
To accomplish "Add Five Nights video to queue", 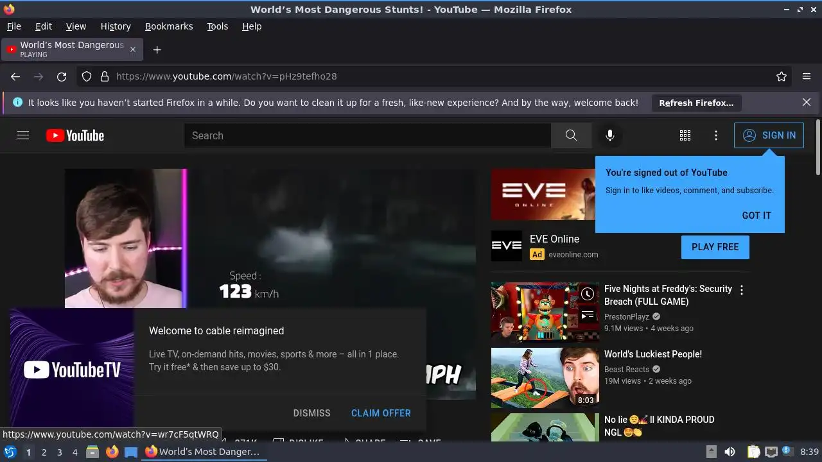I will pyautogui.click(x=588, y=315).
